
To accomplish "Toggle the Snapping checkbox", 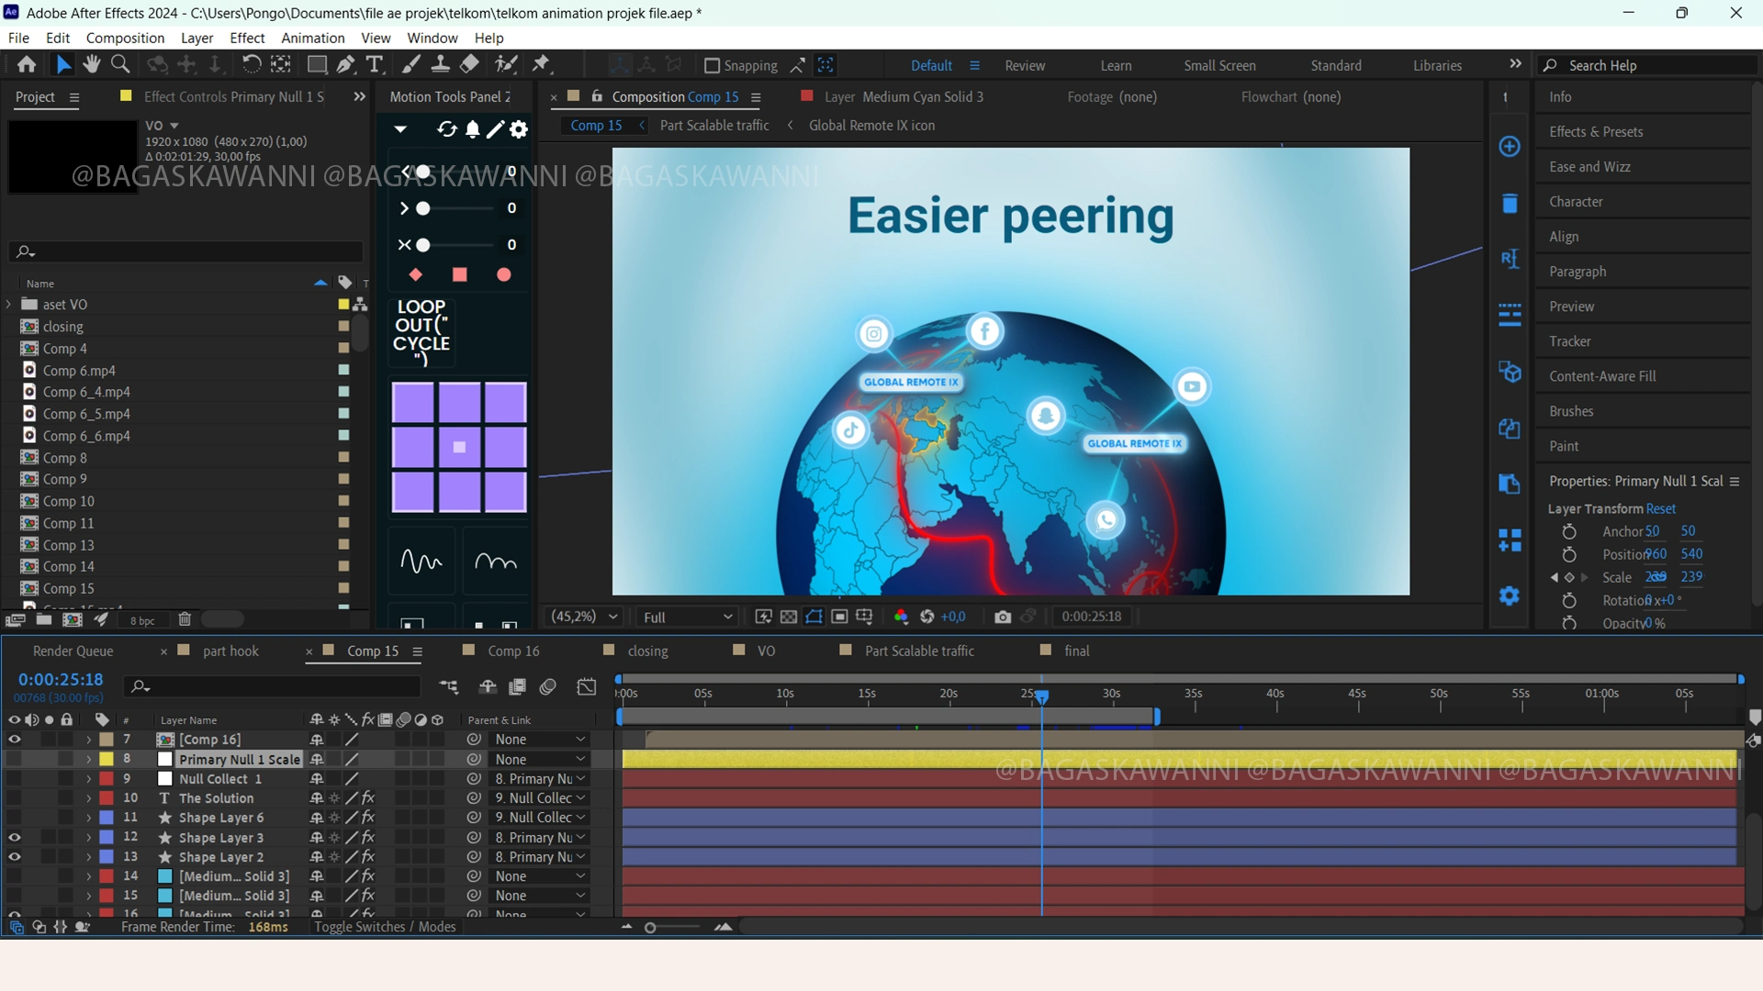I will coord(712,65).
